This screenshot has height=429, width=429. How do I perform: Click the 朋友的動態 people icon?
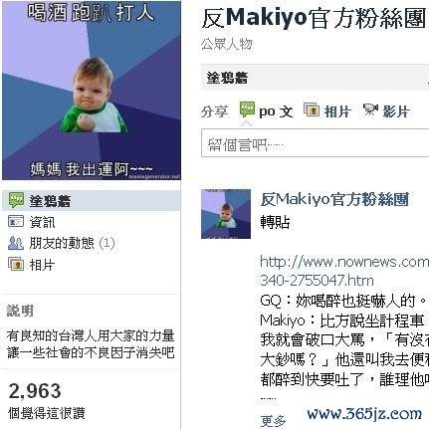click(x=16, y=243)
